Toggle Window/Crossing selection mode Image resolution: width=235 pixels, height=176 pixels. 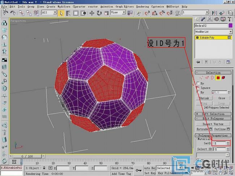pos(83,13)
